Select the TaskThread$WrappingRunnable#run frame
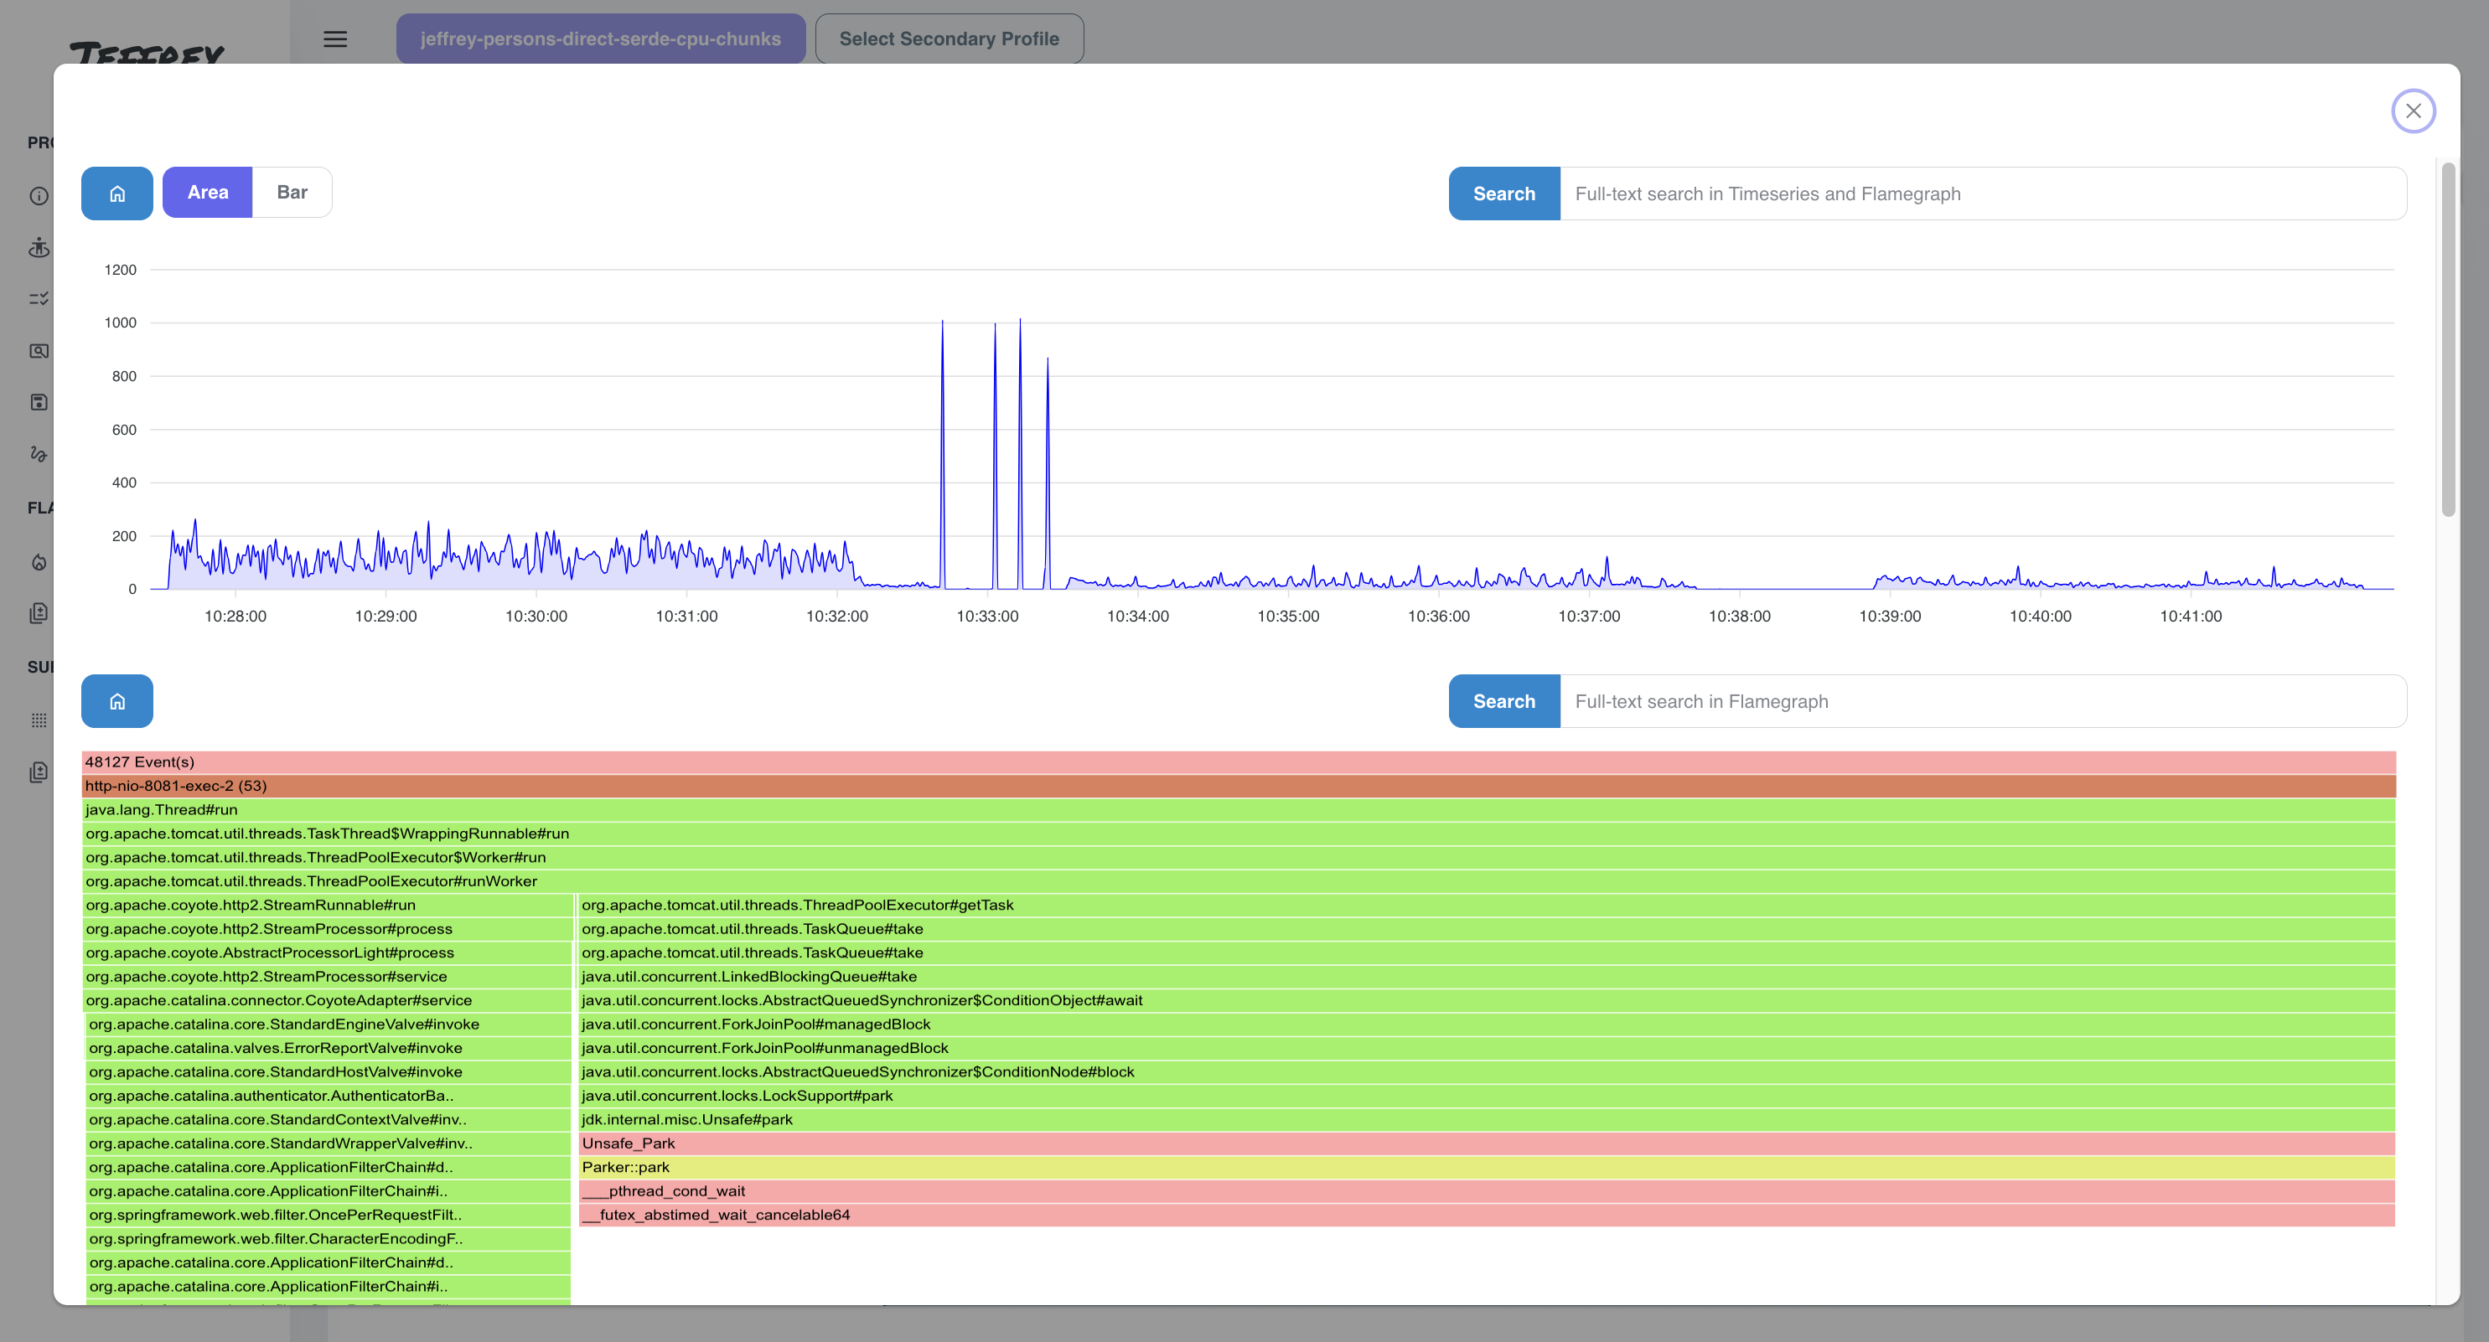The image size is (2489, 1342). (x=1239, y=833)
